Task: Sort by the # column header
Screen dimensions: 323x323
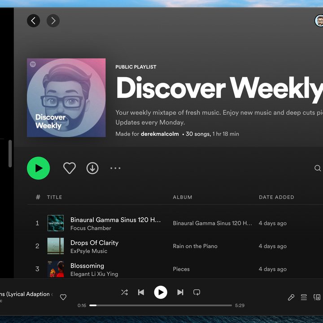Action: 38,197
